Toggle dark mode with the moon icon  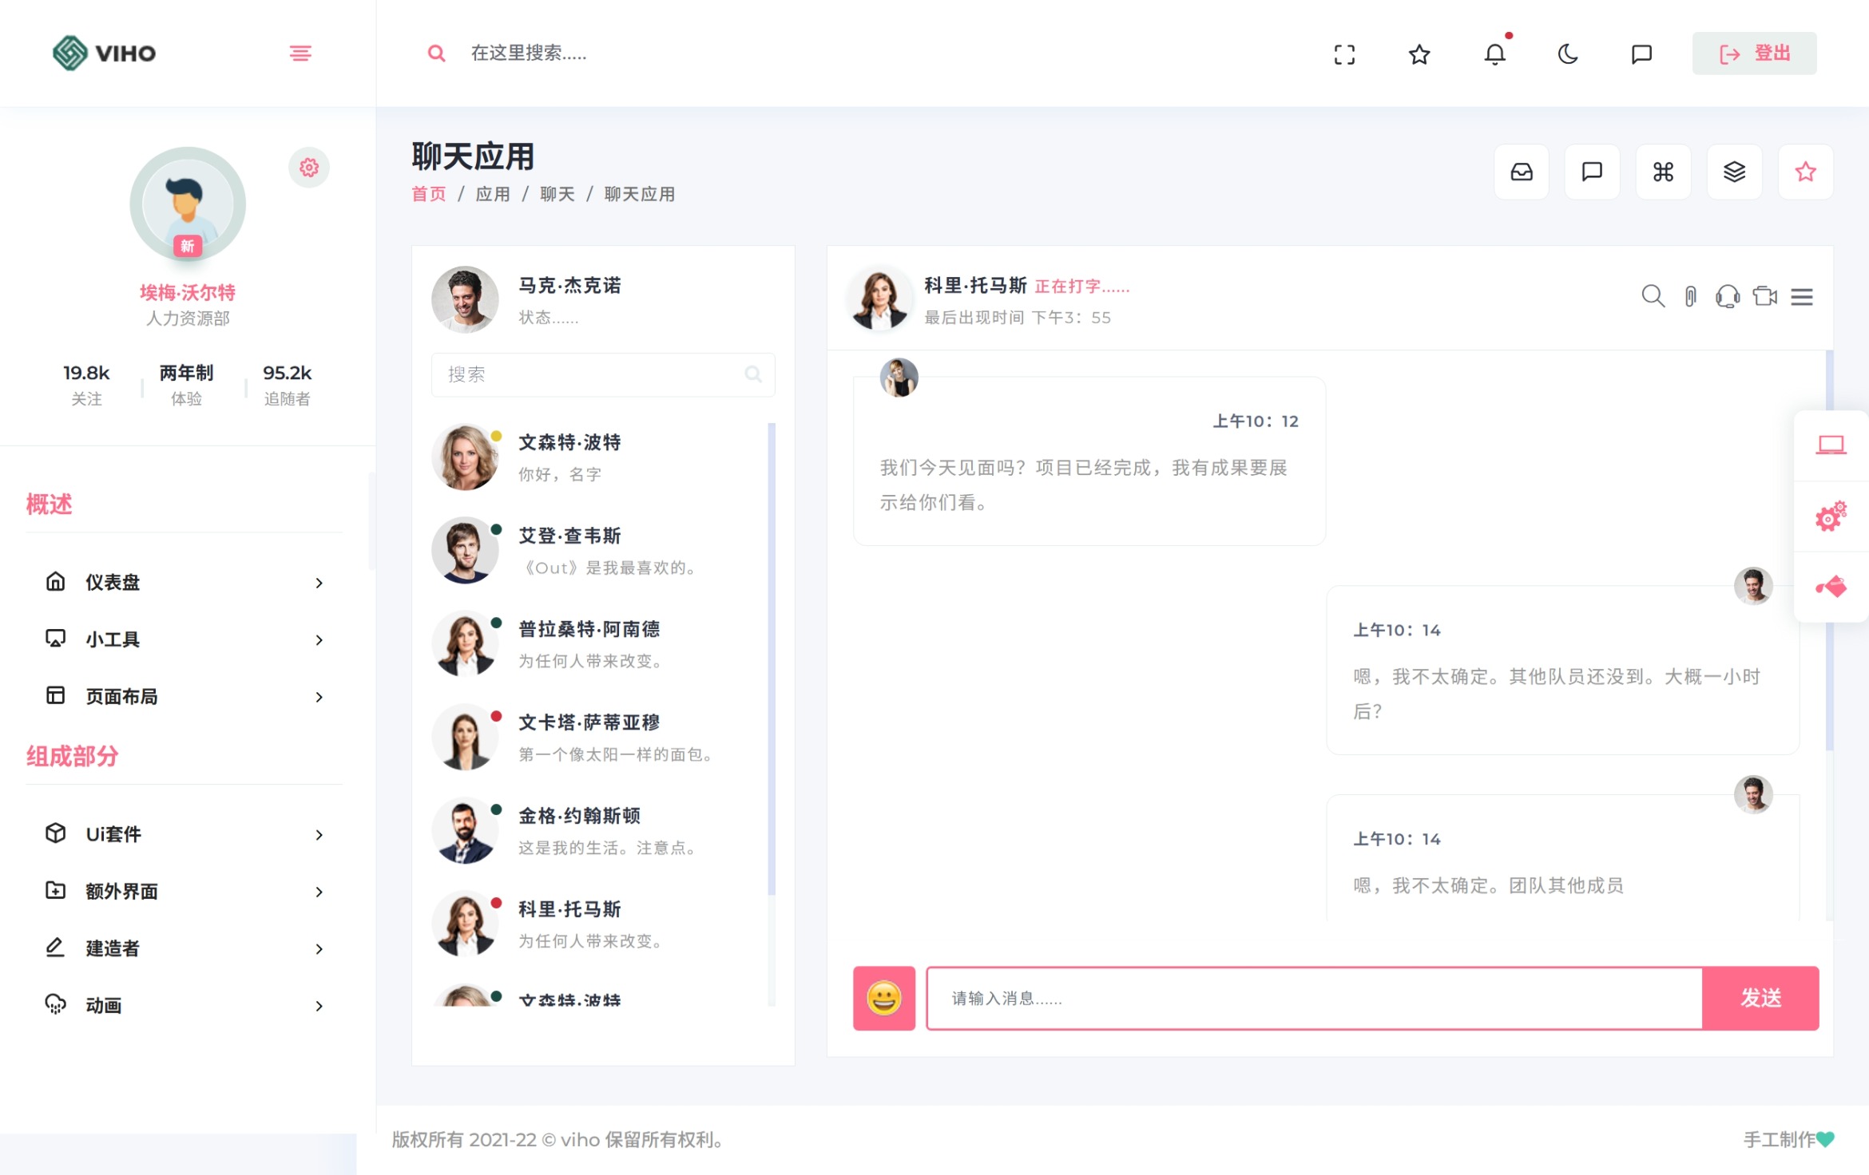(x=1567, y=53)
